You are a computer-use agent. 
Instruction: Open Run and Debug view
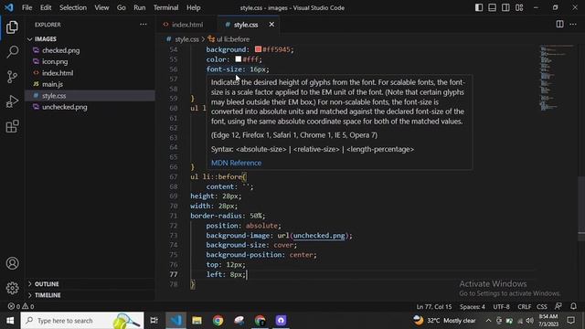[x=12, y=101]
